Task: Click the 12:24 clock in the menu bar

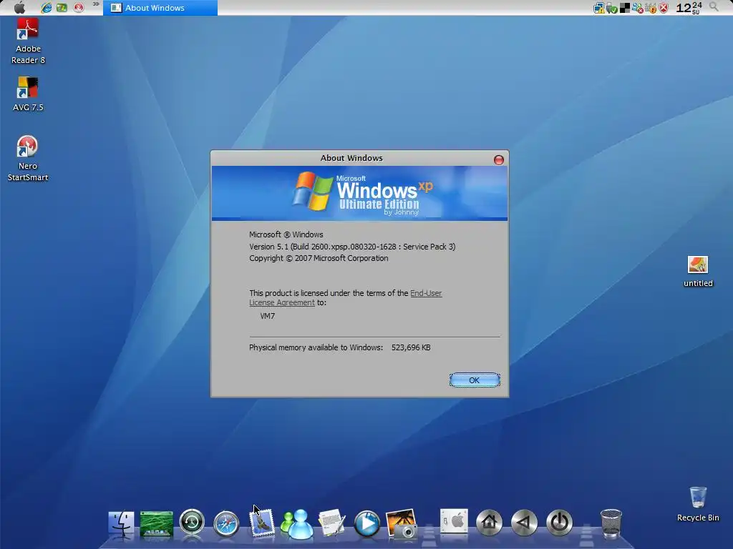Action: (689, 7)
